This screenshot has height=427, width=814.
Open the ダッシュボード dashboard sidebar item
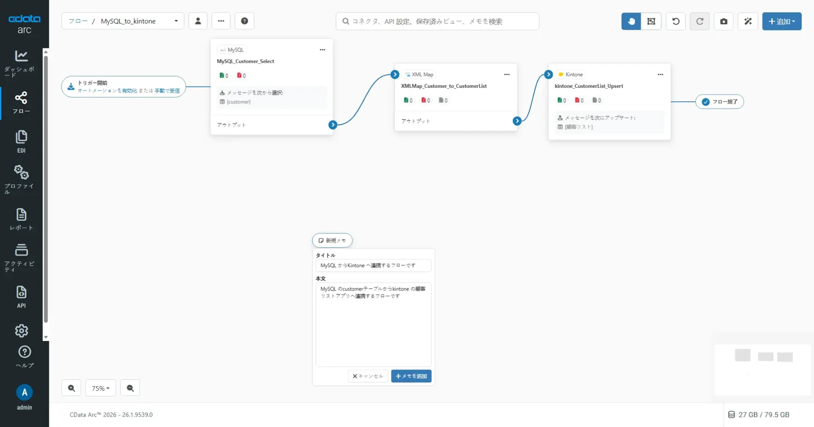click(21, 63)
